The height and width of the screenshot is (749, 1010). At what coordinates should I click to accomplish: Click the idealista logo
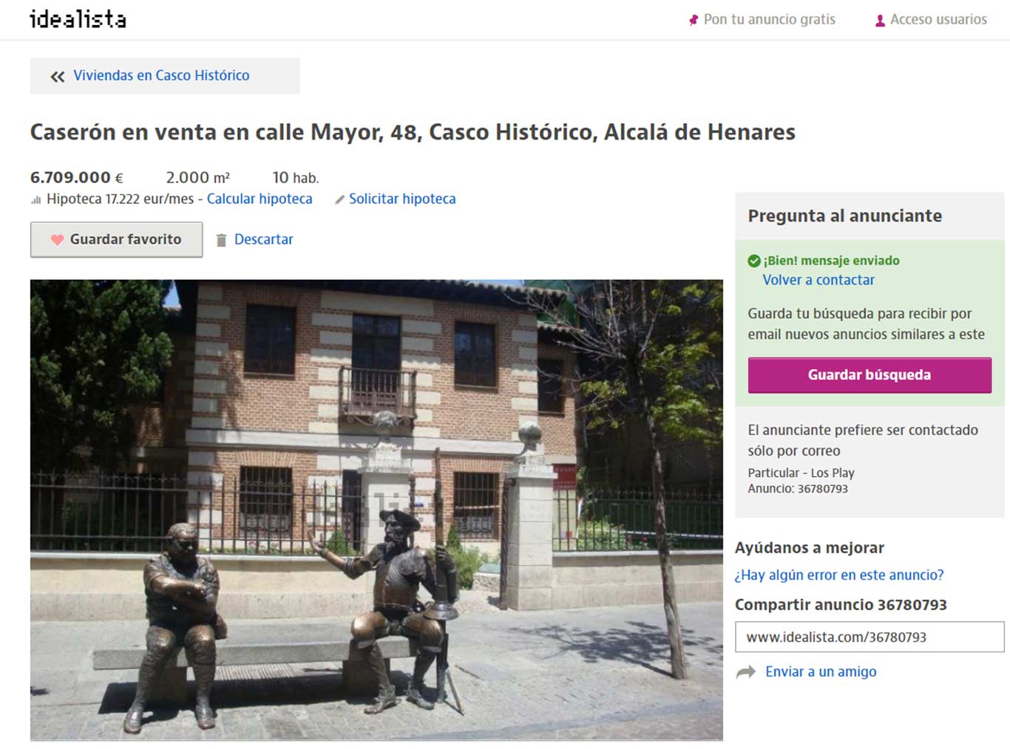click(x=78, y=18)
